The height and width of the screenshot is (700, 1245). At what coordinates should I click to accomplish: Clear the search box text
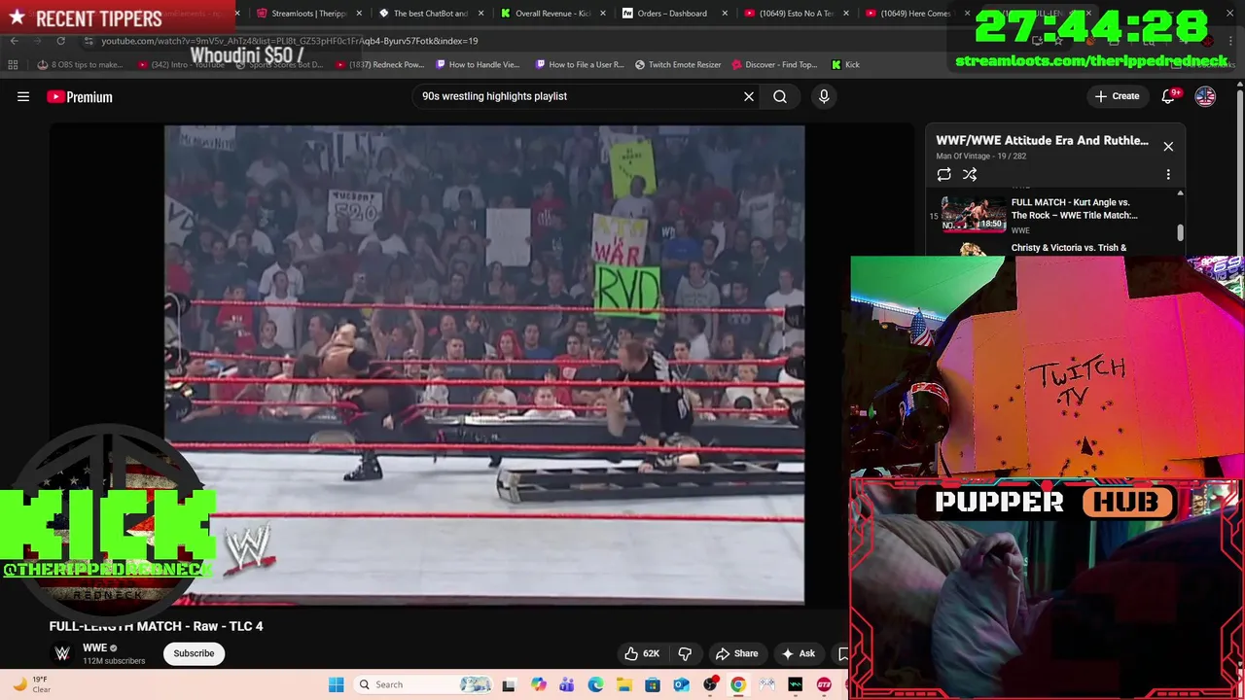click(749, 96)
